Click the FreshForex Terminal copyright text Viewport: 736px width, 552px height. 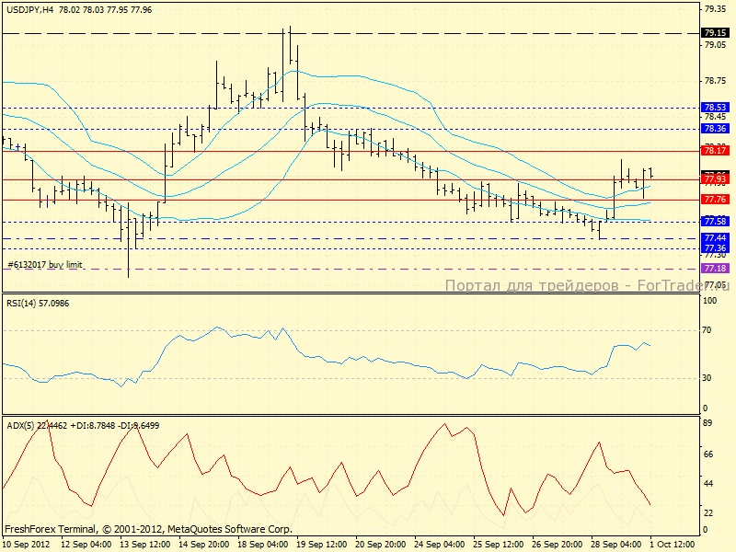tap(148, 529)
